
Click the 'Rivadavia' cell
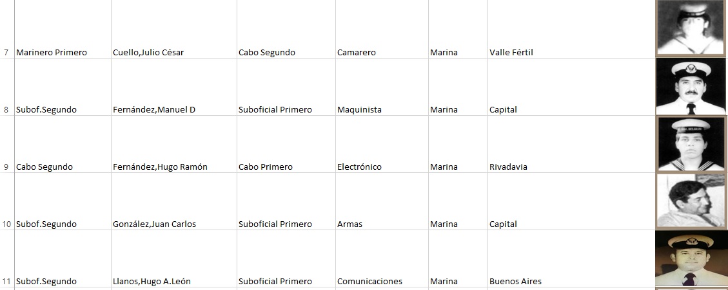point(508,167)
